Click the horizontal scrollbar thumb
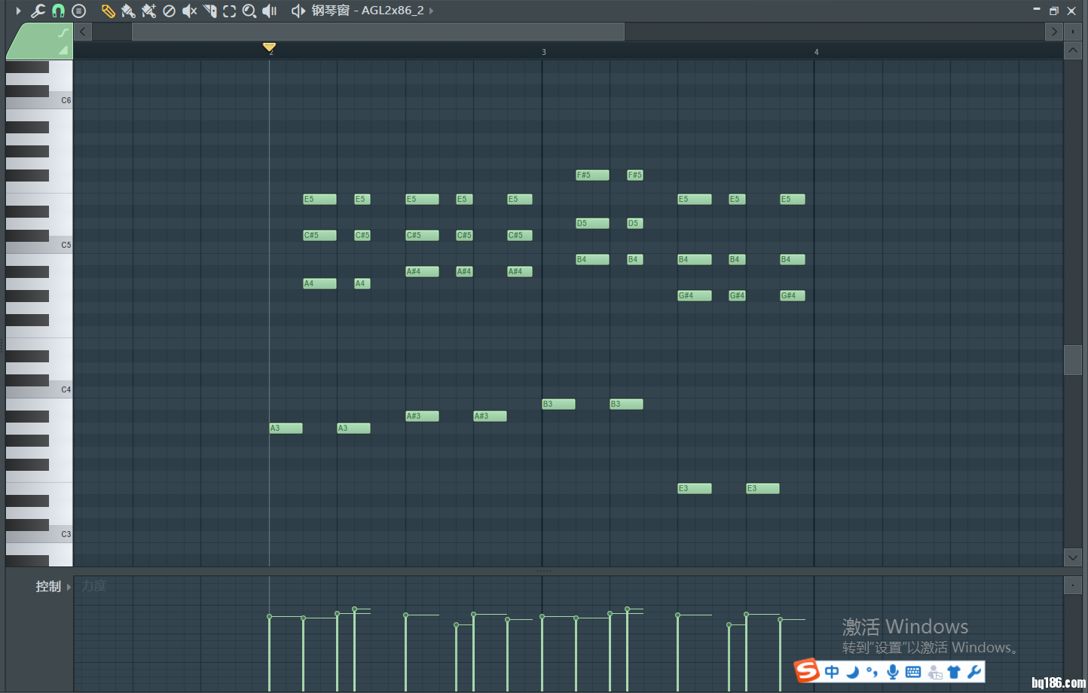1088x693 pixels. pyautogui.click(x=378, y=32)
